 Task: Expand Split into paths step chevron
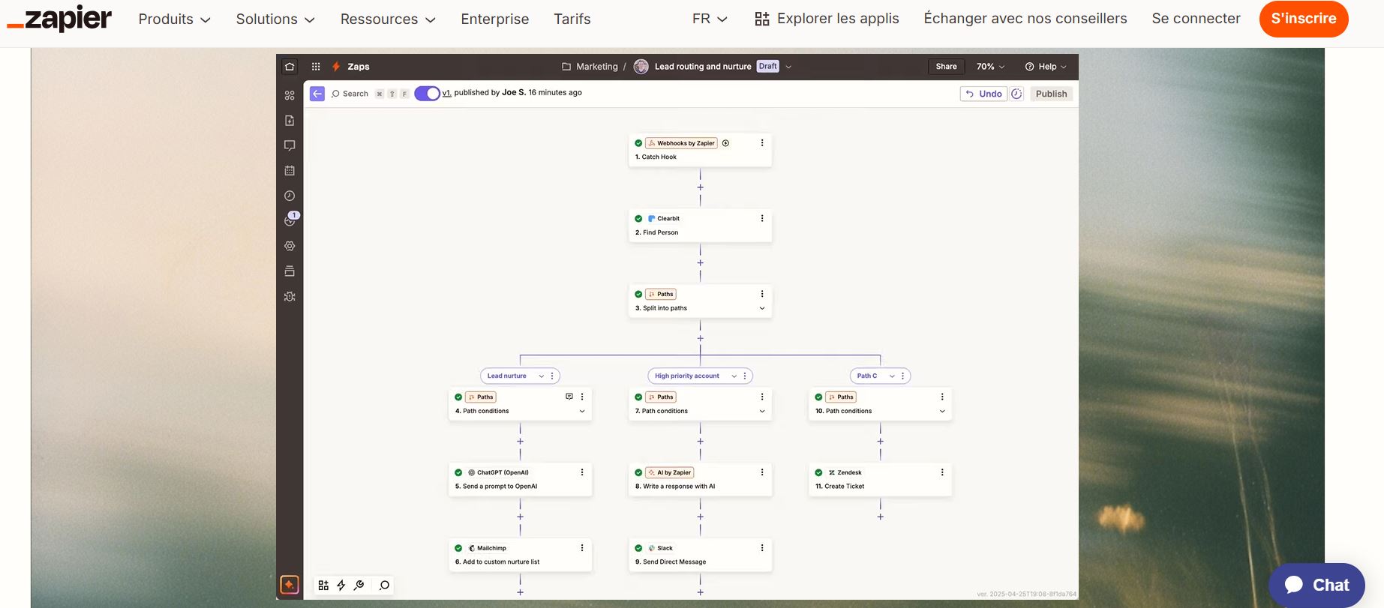tap(762, 308)
